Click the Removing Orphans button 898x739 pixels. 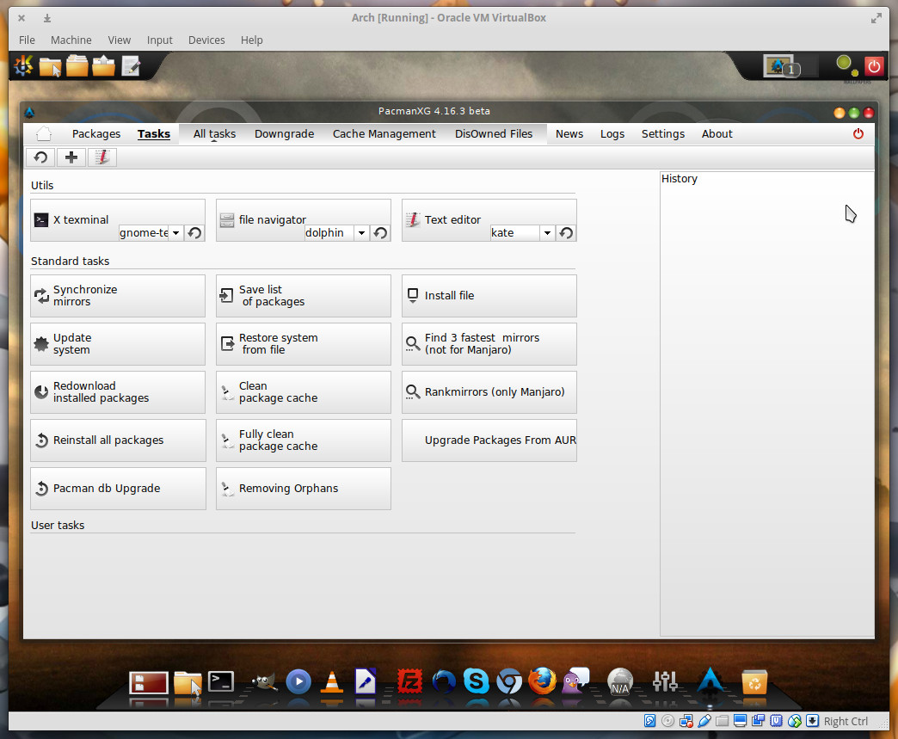(303, 488)
